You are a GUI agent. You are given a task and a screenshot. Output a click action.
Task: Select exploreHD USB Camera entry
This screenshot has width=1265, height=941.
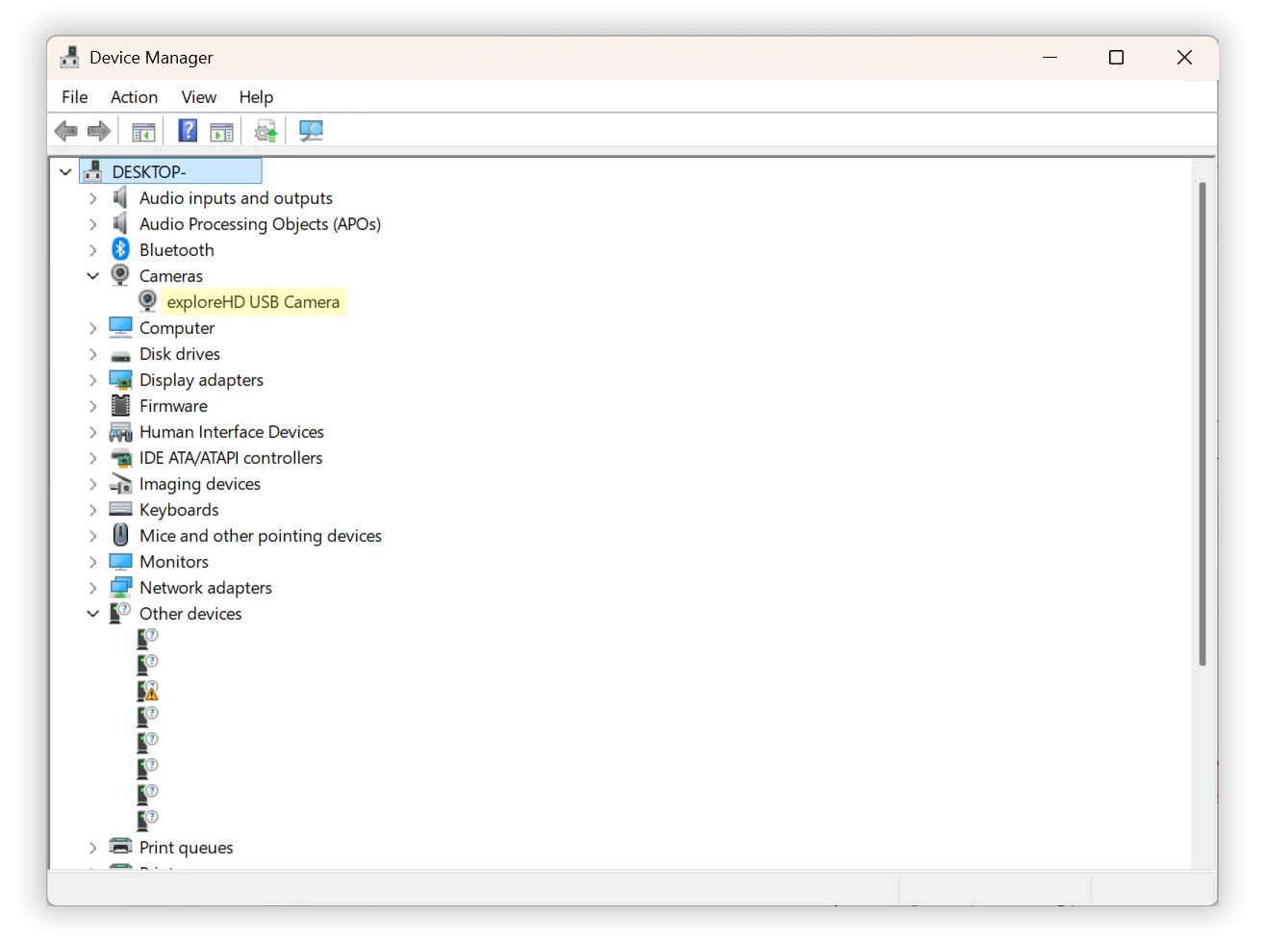253,302
